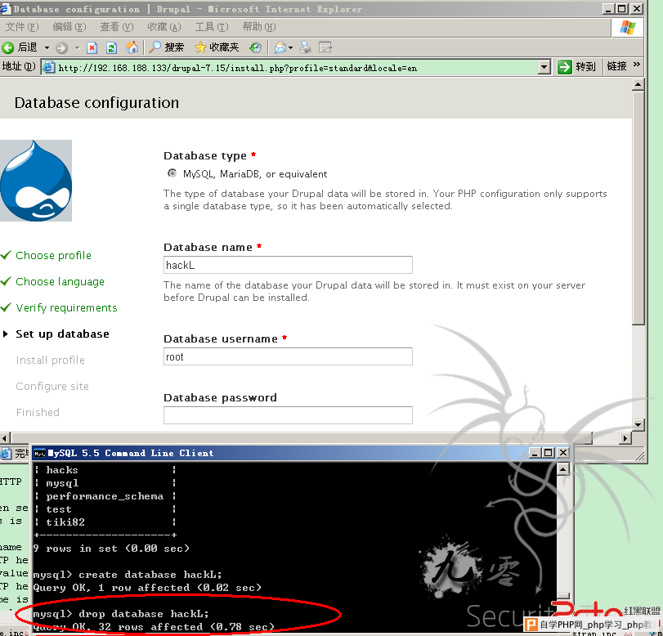Image resolution: width=663 pixels, height=636 pixels.
Task: Click the IE Back arrow icon
Action: (7, 47)
